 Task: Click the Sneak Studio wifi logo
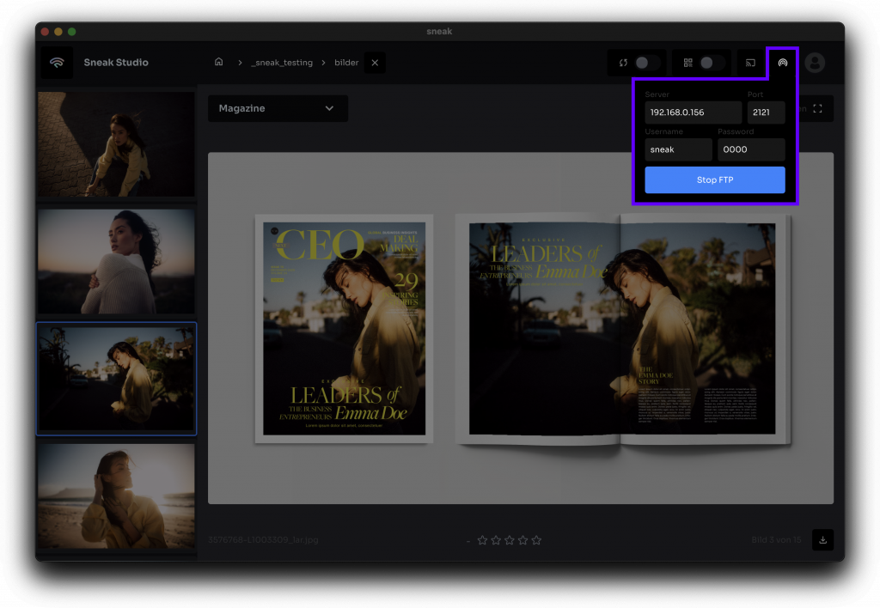pos(57,63)
